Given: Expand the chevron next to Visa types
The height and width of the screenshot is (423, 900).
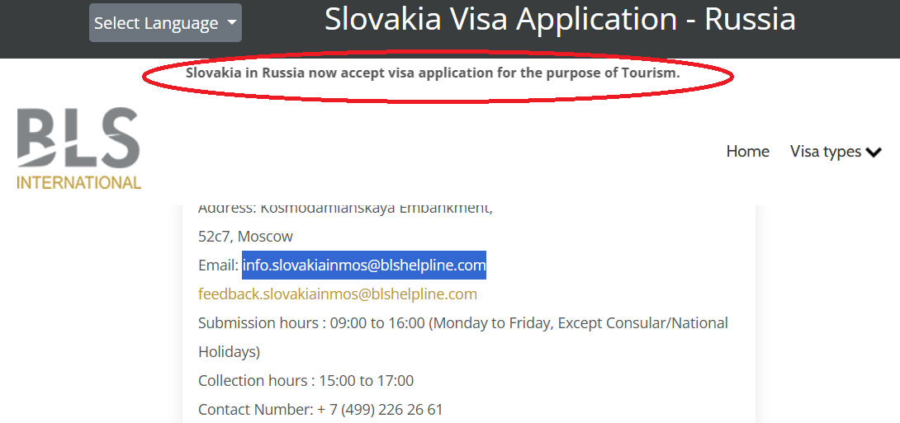Looking at the screenshot, I should tap(874, 153).
